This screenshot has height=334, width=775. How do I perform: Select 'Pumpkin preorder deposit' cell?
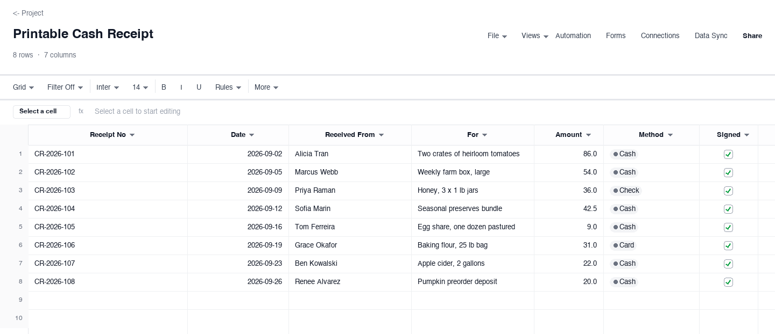(473, 282)
